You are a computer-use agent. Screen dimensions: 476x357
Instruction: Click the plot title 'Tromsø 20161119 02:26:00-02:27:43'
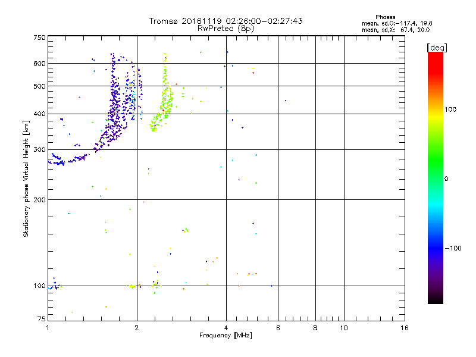point(226,21)
